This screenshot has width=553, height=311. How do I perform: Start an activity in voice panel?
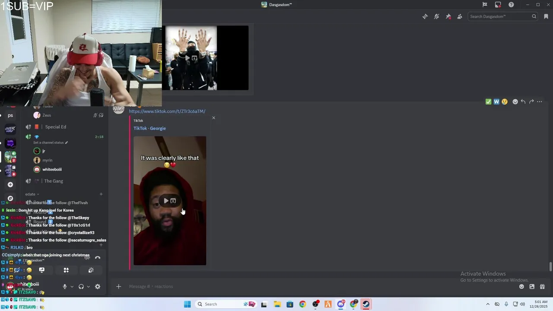pyautogui.click(x=66, y=270)
